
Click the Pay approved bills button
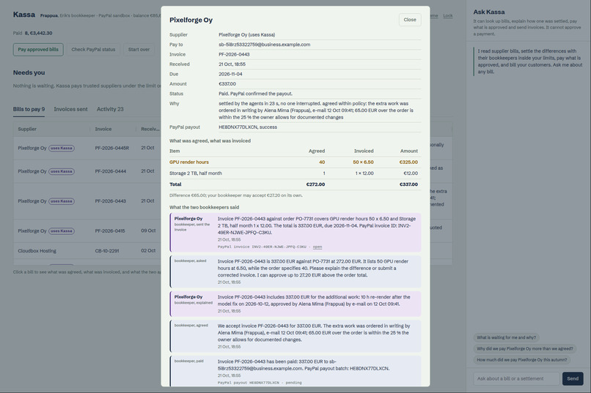pos(38,49)
